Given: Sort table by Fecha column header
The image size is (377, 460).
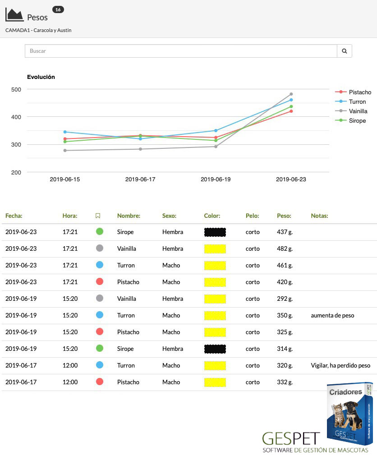Looking at the screenshot, I should coord(14,216).
